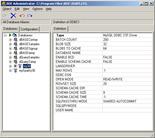Screen dimensions: 155x138
Task: Collapse the root Databases tree node
Action: (x=5, y=35)
